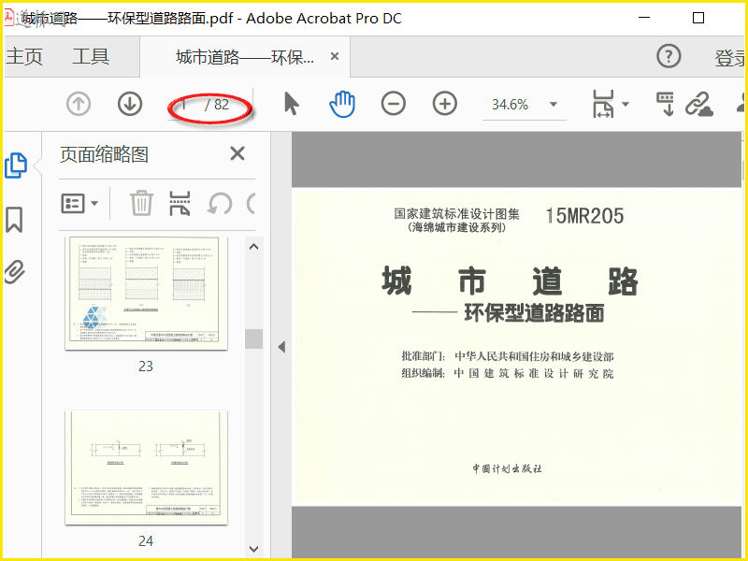Viewport: 748px width, 561px height.
Task: Click the page label 23 text
Action: point(146,366)
